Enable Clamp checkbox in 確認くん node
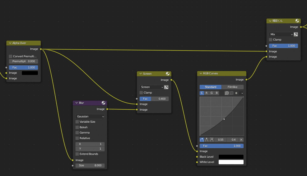The image size is (307, 176). [271, 40]
